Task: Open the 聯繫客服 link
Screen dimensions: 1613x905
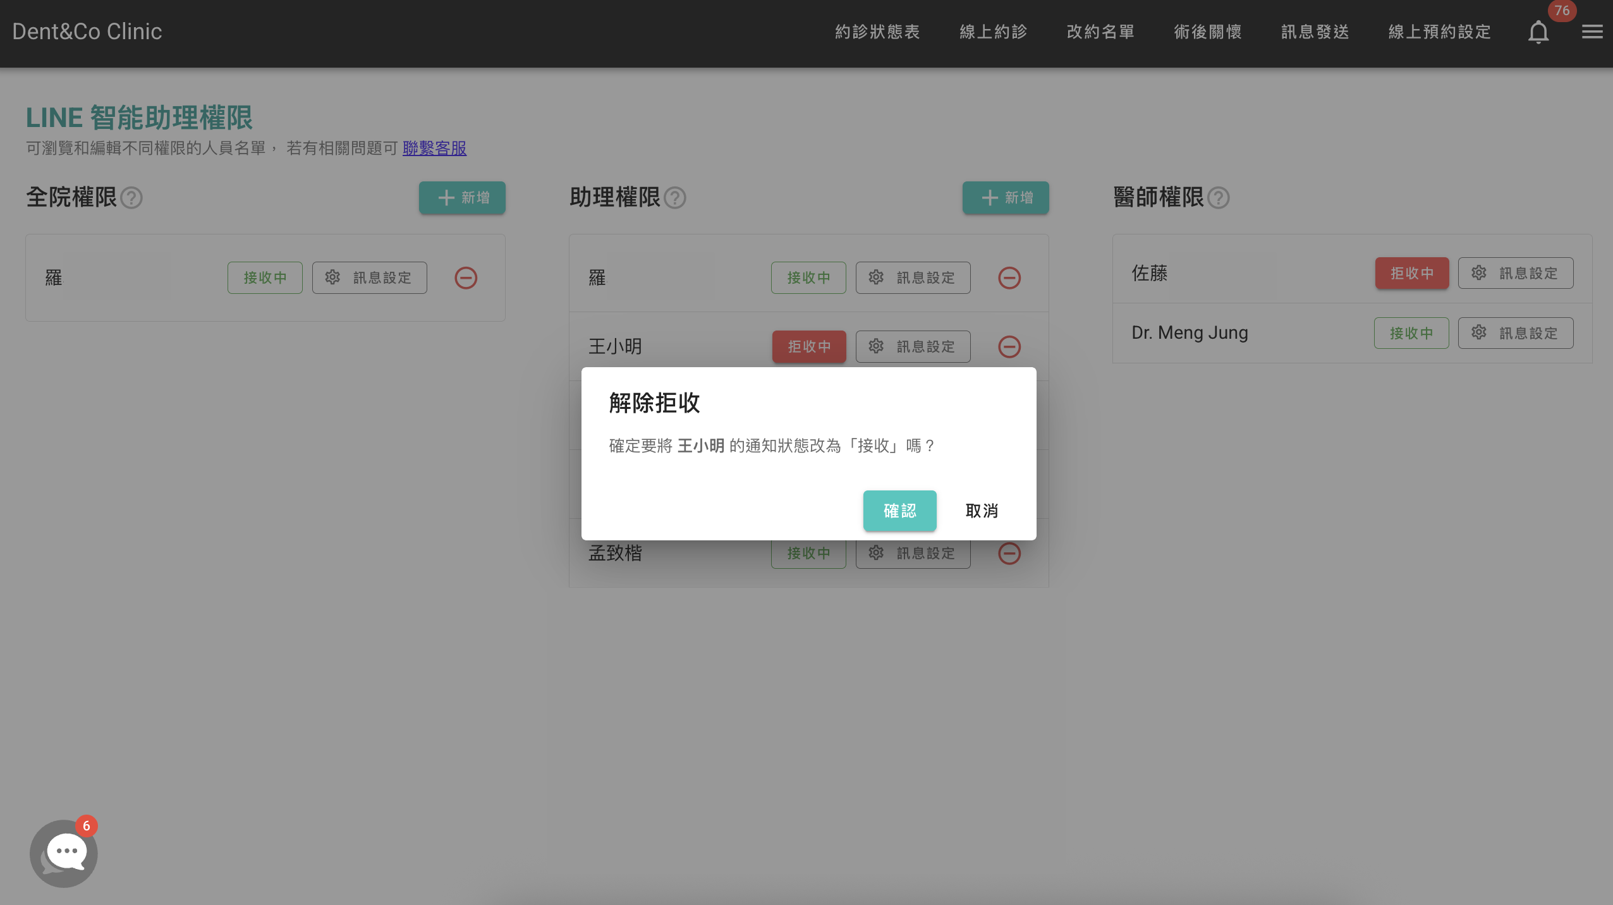Action: click(434, 148)
